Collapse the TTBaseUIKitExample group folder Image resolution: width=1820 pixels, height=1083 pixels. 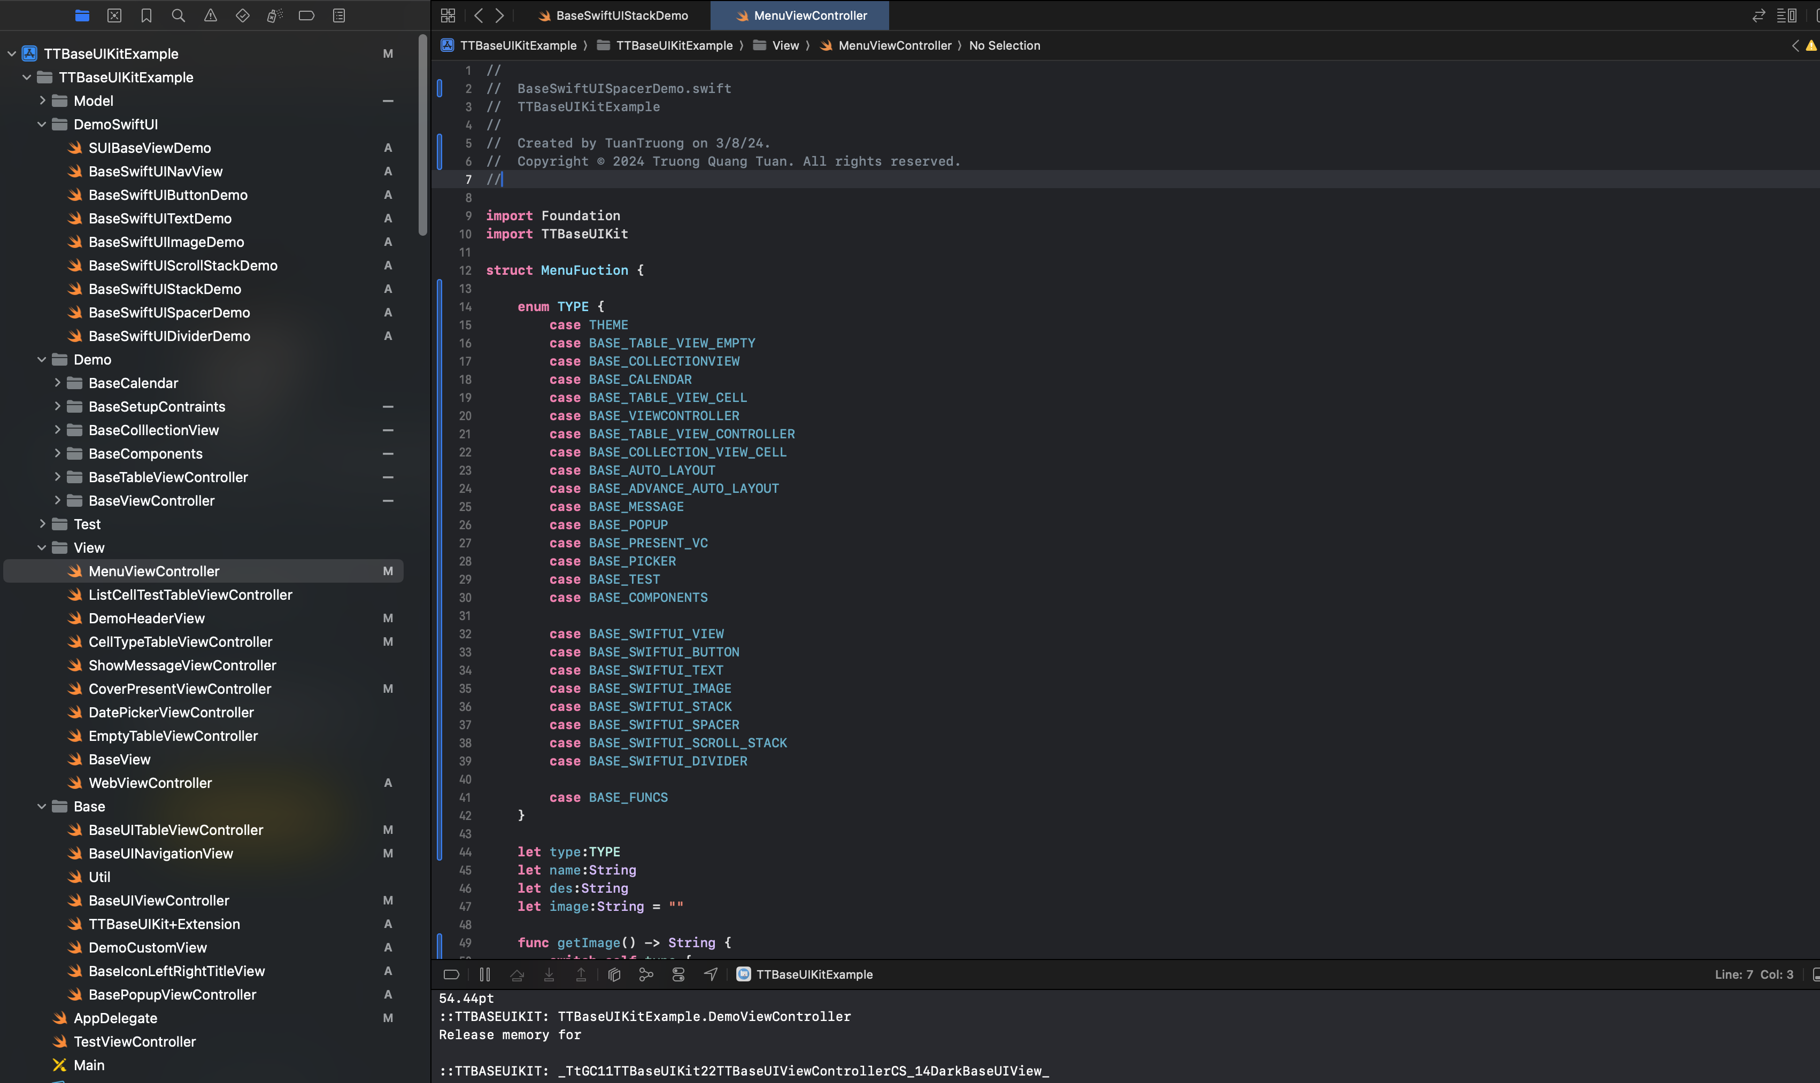pos(27,76)
